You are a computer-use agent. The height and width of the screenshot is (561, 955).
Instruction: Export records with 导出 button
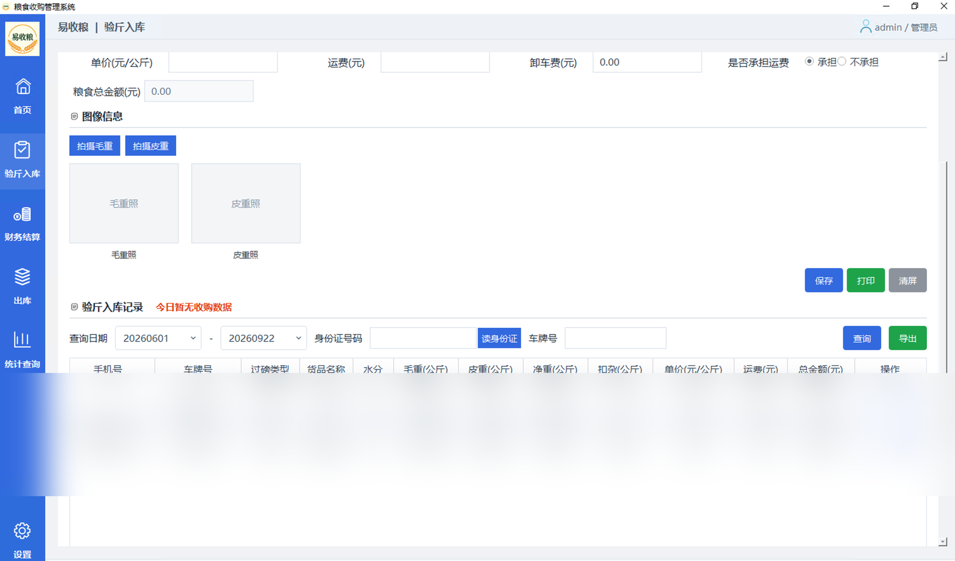(x=907, y=338)
